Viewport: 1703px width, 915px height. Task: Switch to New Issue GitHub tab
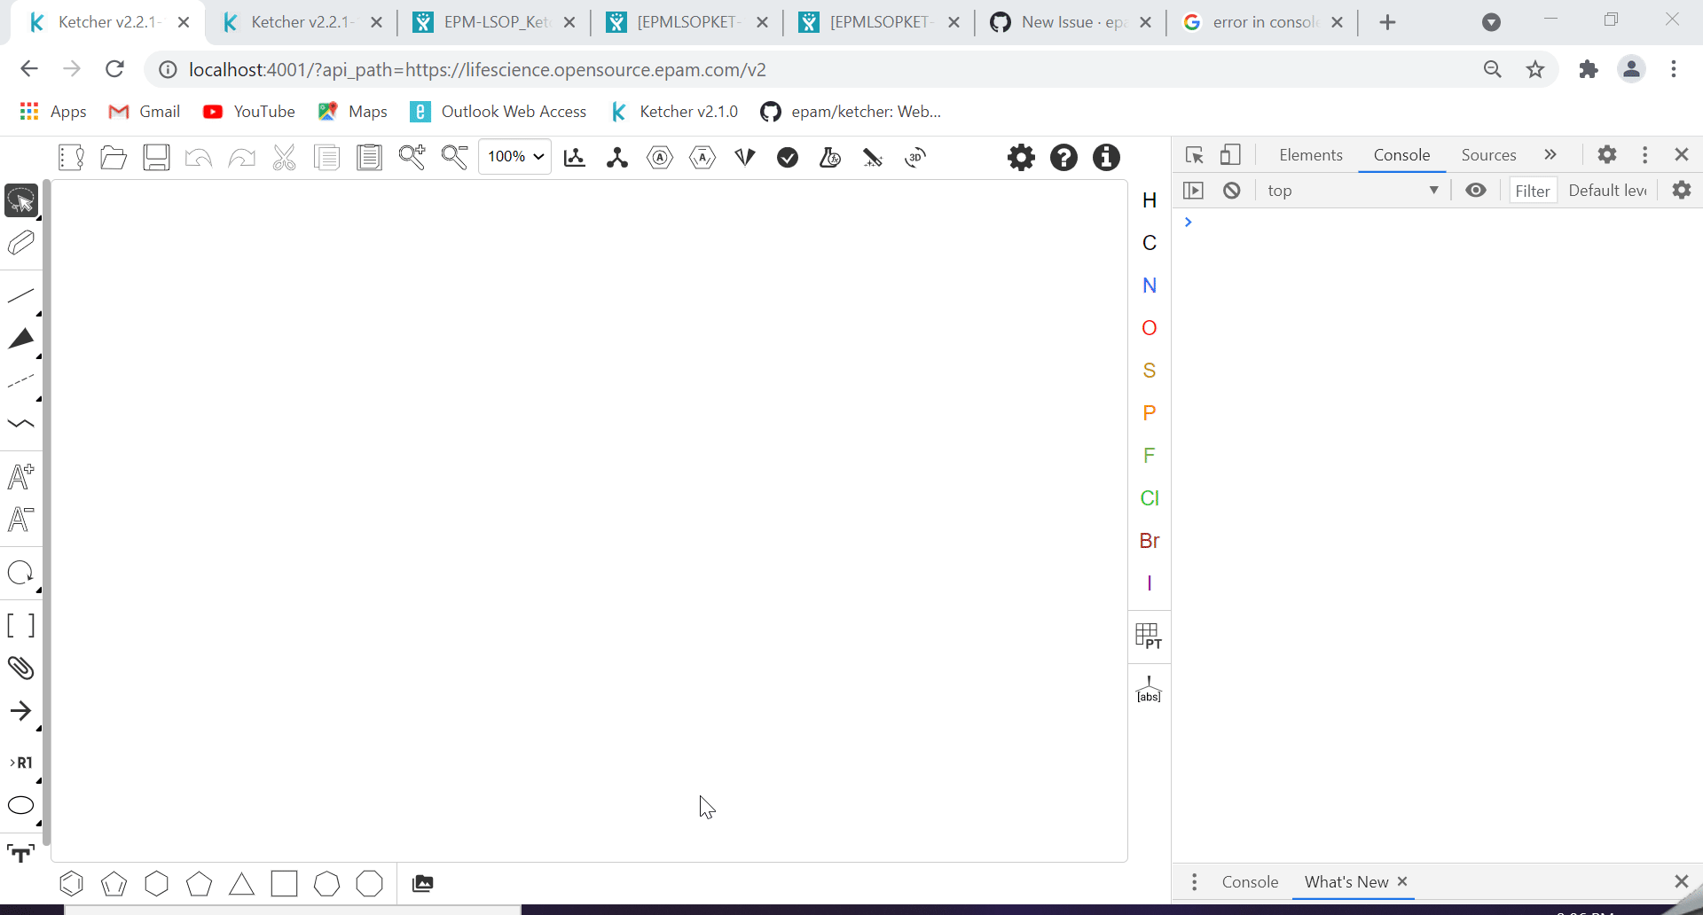(1071, 22)
